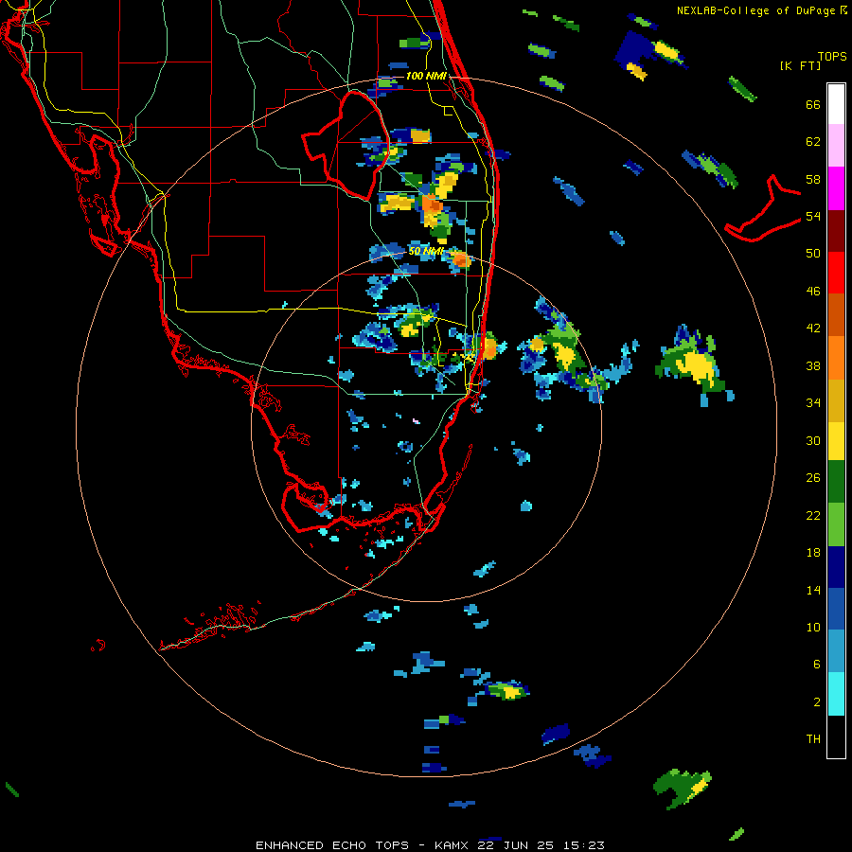Viewport: 852px width, 852px height.
Task: Select the light blue legend swatch
Action: [x=836, y=651]
